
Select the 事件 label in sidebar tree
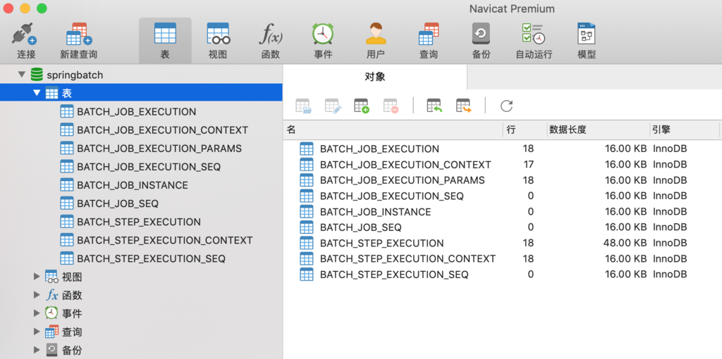(x=72, y=314)
